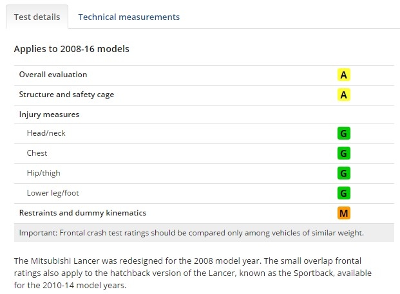Select the Overall evaluation row label
This screenshot has height=294, width=400.
coord(53,75)
